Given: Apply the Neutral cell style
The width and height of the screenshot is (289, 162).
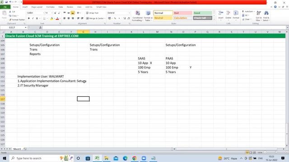Looking at the screenshot, I should point(163,18).
